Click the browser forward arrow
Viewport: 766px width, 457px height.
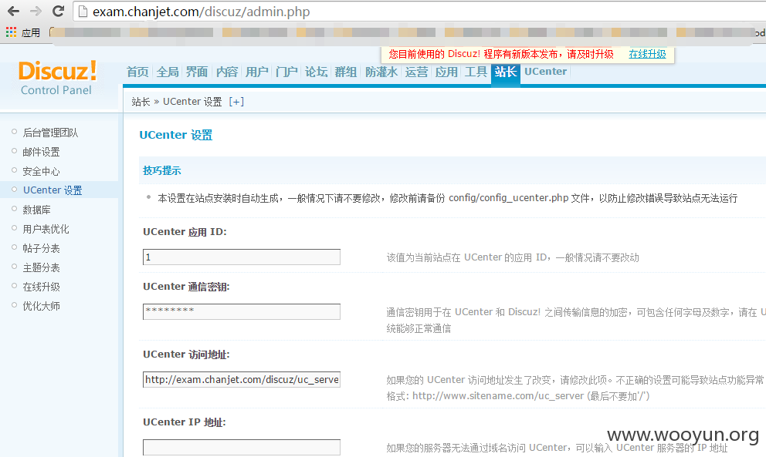coord(36,11)
